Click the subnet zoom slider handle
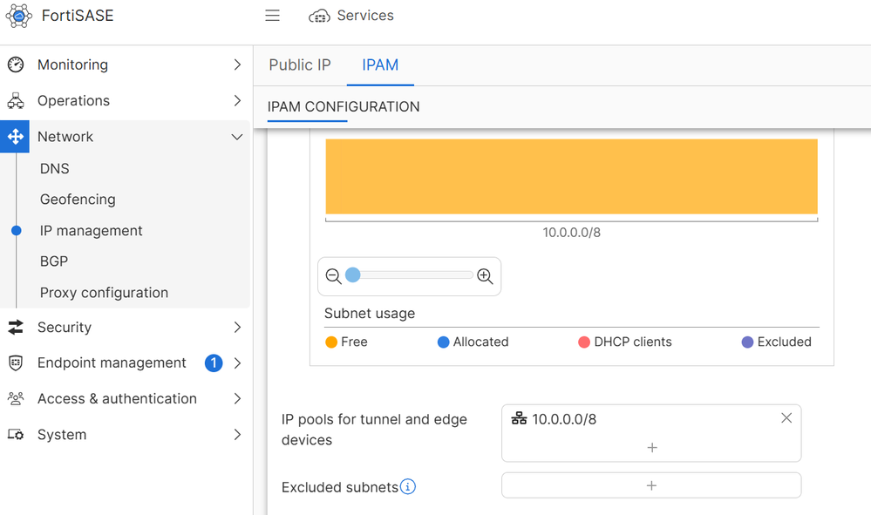This screenshot has width=871, height=515. pos(352,275)
